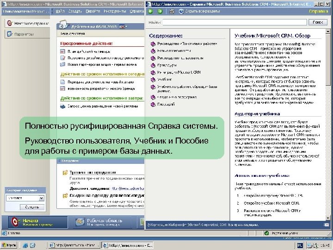Open the second book entry in contents
The width and height of the screenshot is (333, 250).
click(x=174, y=51)
